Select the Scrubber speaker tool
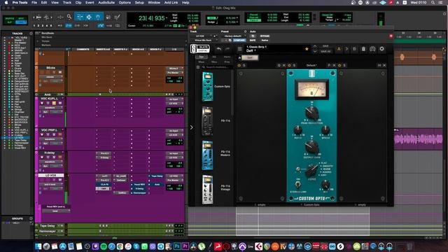448x252 pixels. coord(108,17)
